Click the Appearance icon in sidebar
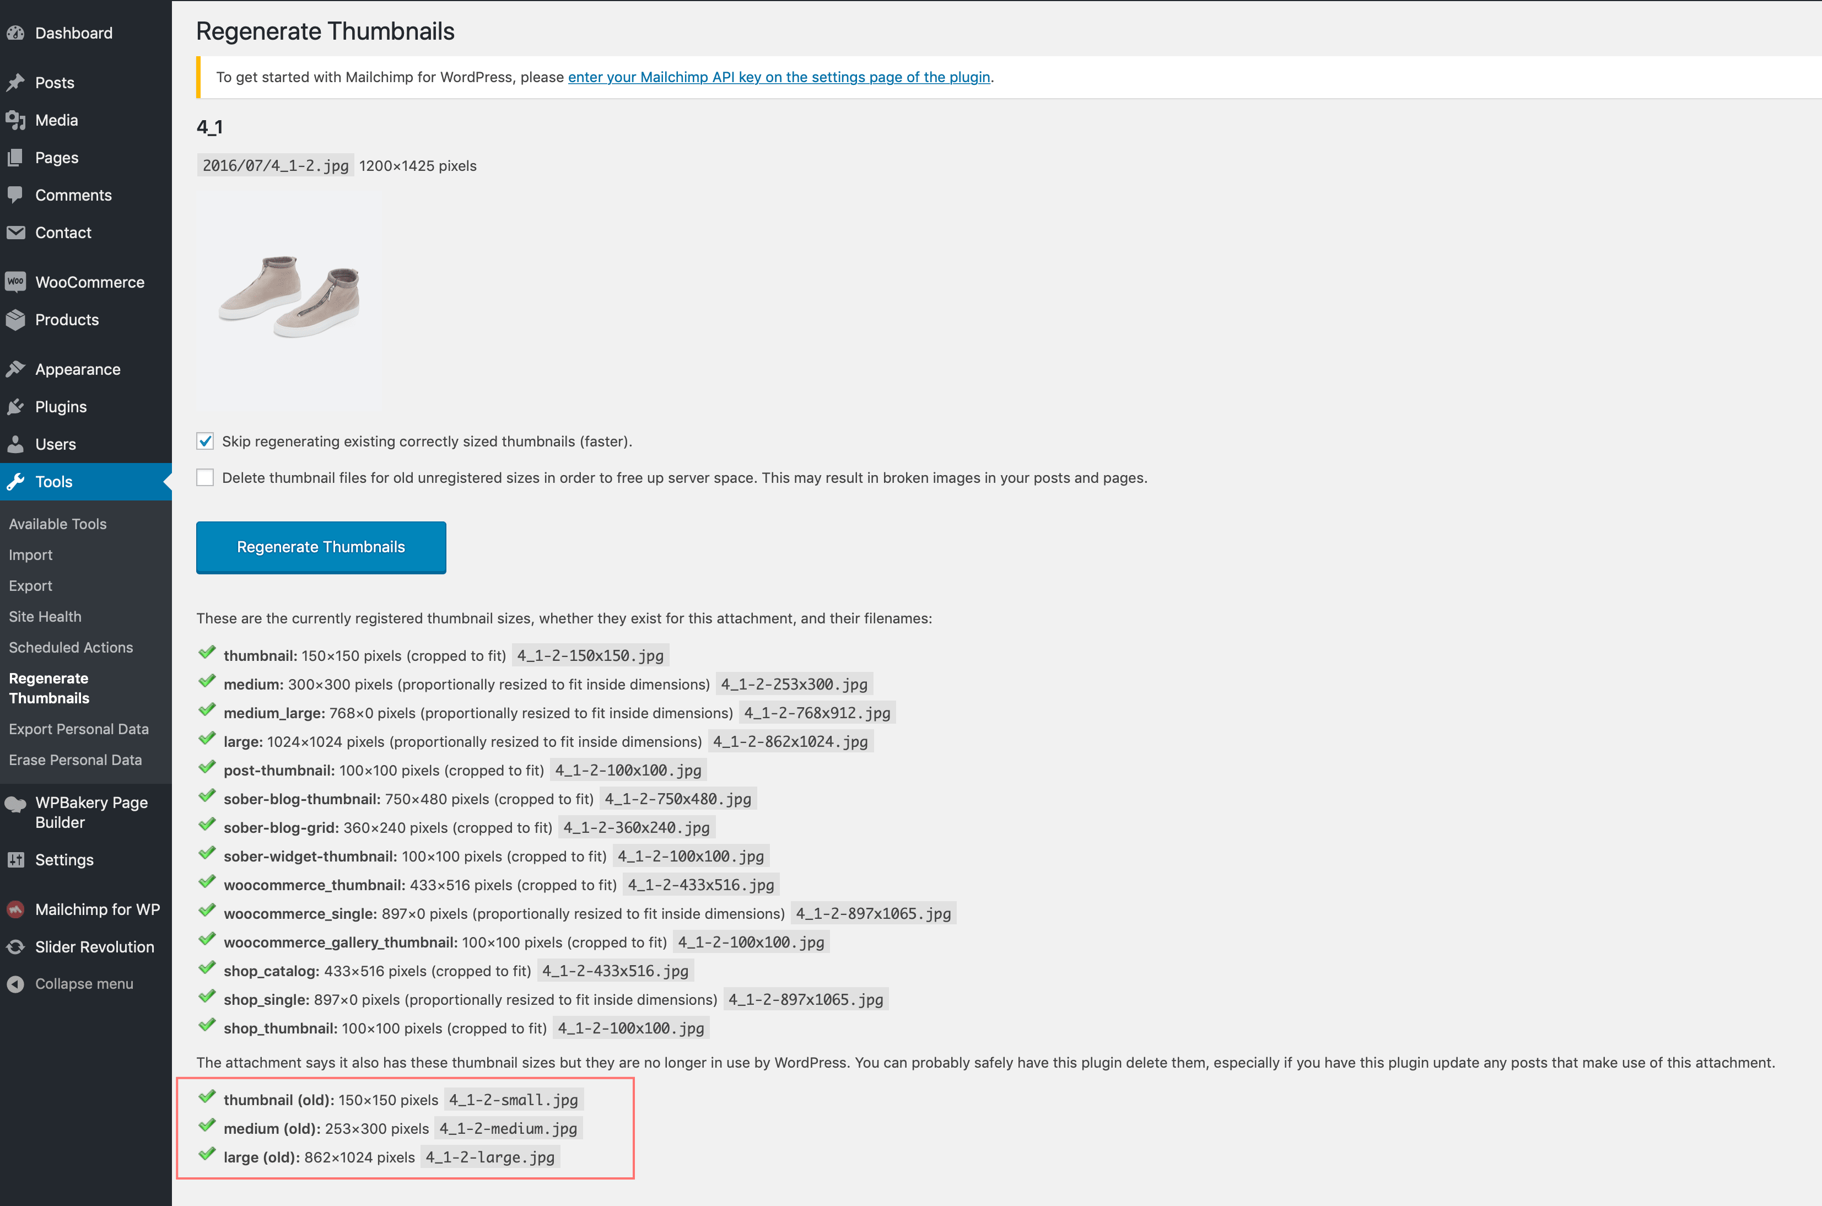Screen dimensions: 1822x1206 click(x=18, y=368)
